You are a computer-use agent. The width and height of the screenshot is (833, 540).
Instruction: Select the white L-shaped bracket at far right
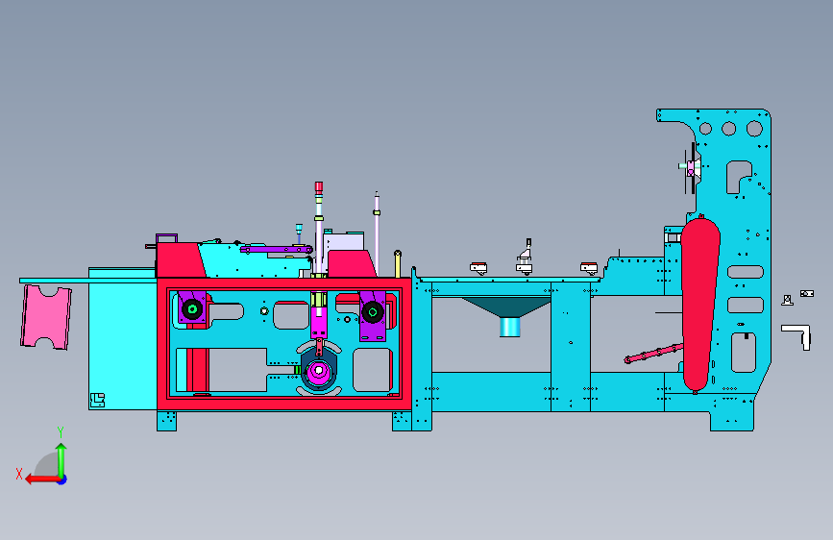click(796, 336)
